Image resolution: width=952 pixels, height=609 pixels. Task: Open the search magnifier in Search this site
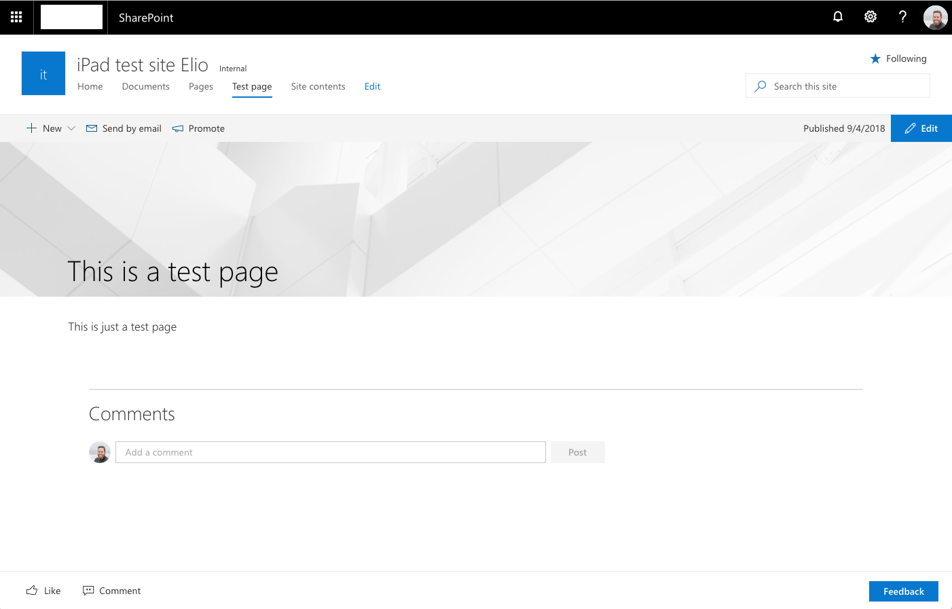click(760, 86)
